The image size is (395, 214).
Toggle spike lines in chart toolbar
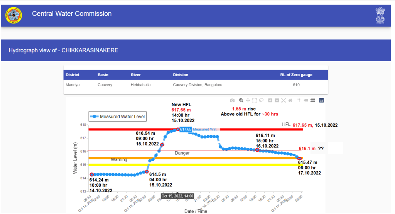point(299,100)
